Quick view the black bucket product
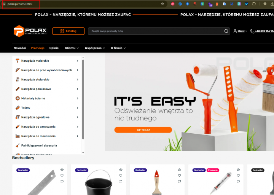274x195 pixels. click(121, 170)
